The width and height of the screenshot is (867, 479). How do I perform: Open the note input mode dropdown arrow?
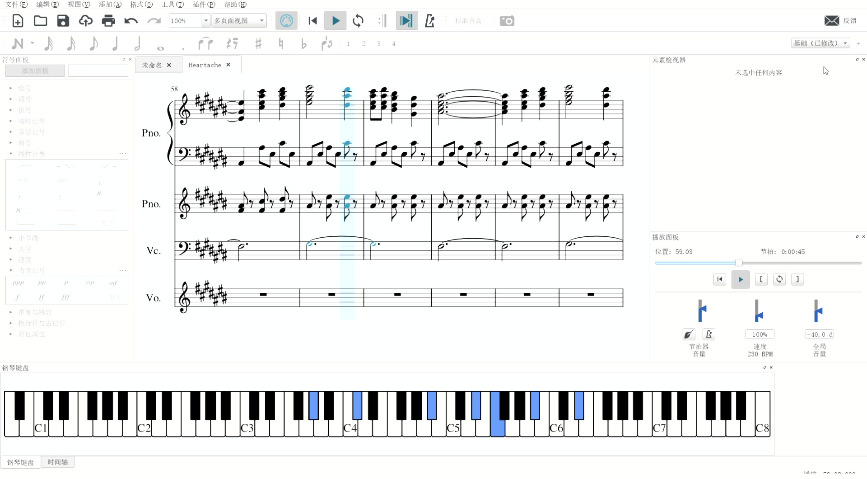tap(32, 43)
